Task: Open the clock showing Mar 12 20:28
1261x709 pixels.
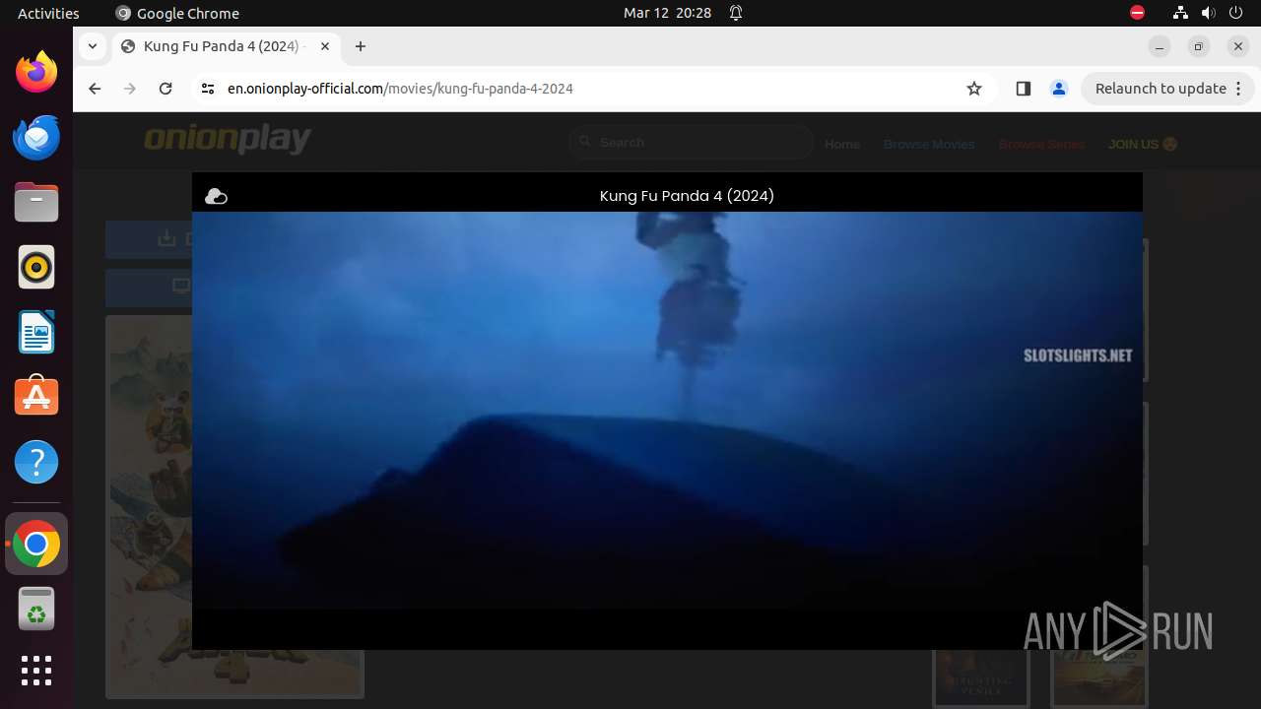Action: [x=667, y=13]
